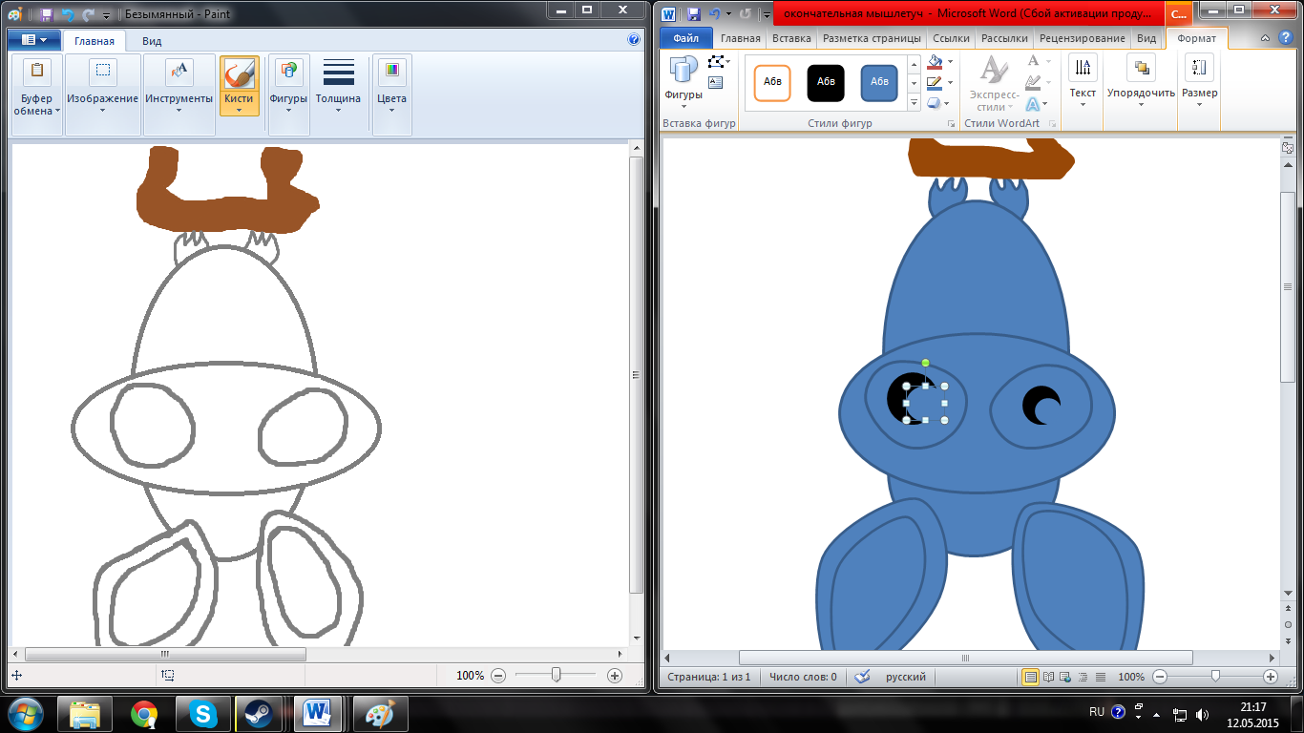The image size is (1304, 733).
Task: Open the Ссылки tab in Word
Action: (951, 38)
